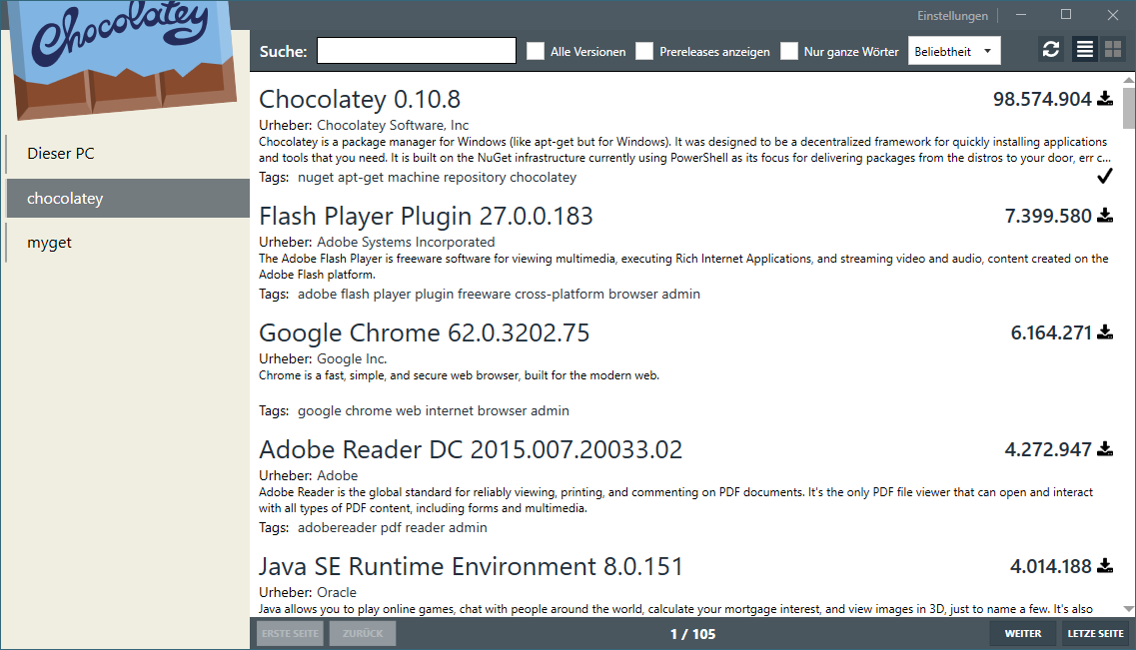This screenshot has width=1136, height=650.
Task: Click the Chocolatey logo
Action: pyautogui.click(x=123, y=58)
